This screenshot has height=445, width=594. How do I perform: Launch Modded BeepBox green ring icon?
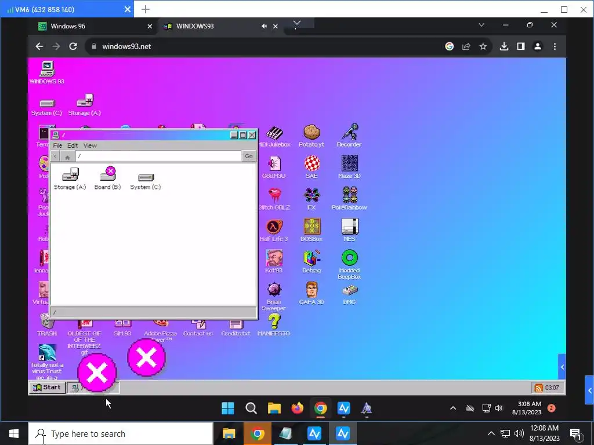pyautogui.click(x=349, y=264)
